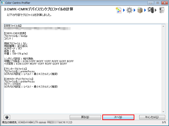Click the scrollbar up arrow in summary pane
169x126 pixels.
coord(163,26)
